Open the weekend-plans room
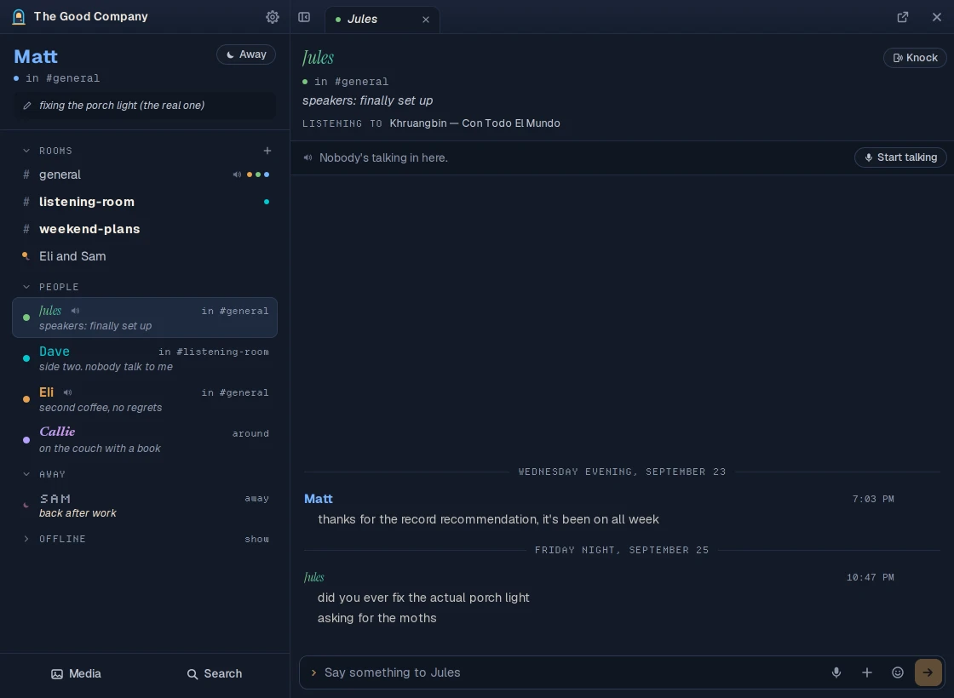Image resolution: width=954 pixels, height=698 pixels. click(x=145, y=229)
